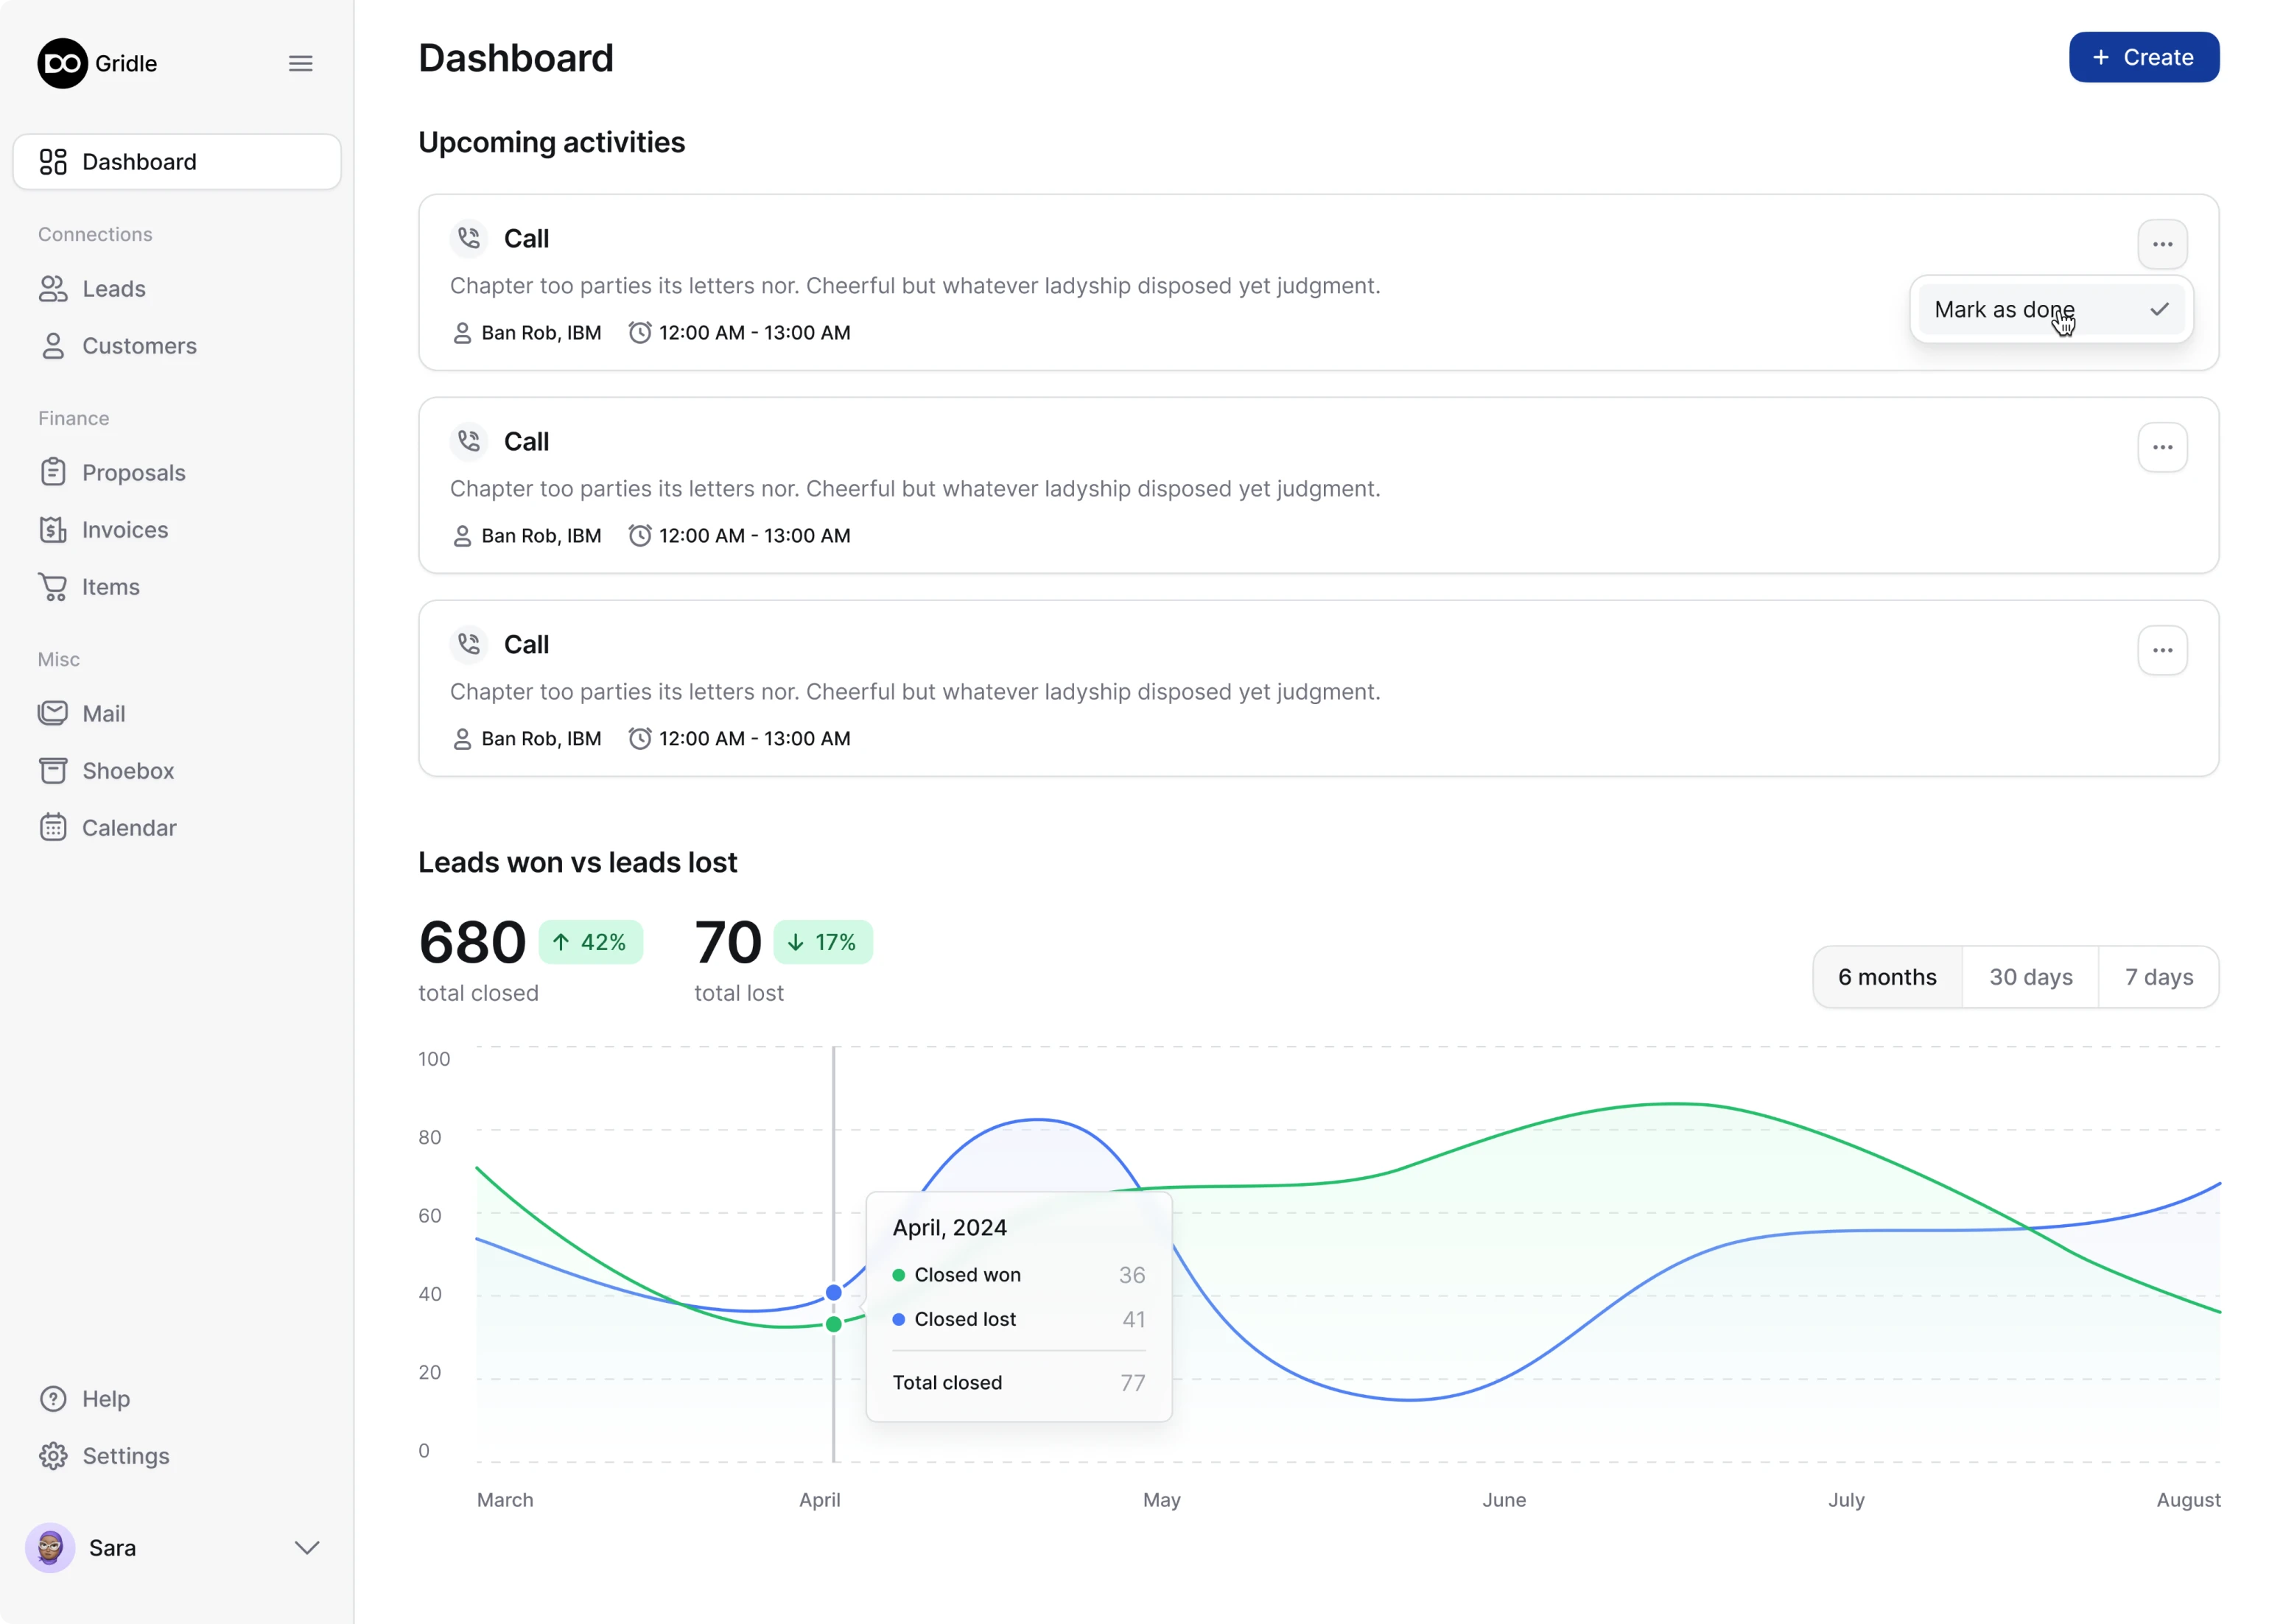Click the Items shopping cart icon
Screen dimensions: 2283x1624
point(53,587)
